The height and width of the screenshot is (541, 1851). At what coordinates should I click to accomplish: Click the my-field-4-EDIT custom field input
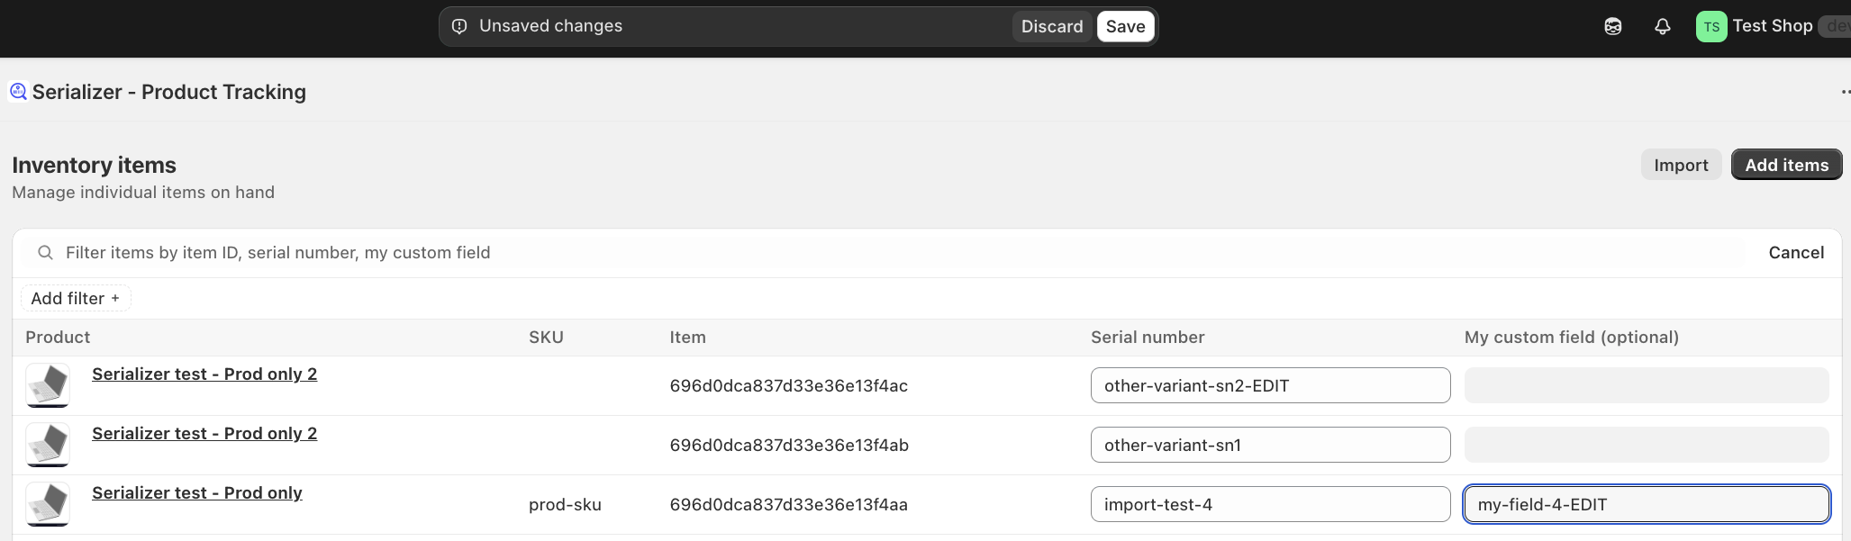[x=1646, y=504]
